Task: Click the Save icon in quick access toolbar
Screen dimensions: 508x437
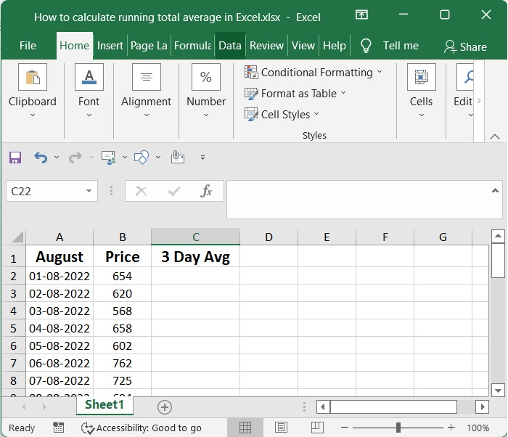Action: [x=15, y=157]
